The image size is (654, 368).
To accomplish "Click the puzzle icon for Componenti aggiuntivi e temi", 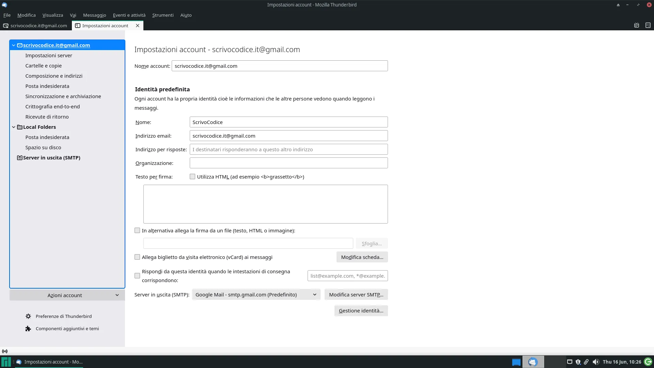I will [28, 328].
